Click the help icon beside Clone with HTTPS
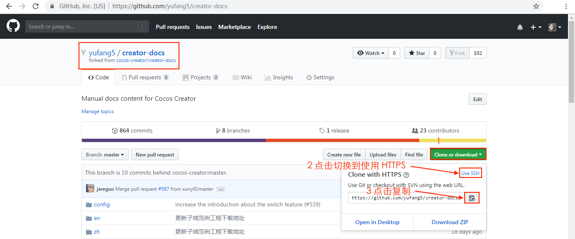This screenshot has height=239, width=575. click(406, 175)
